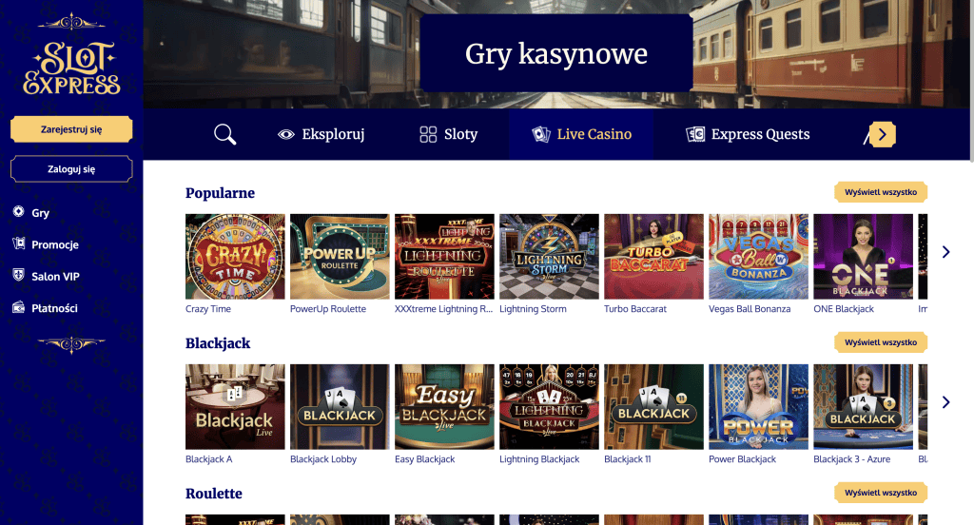974x525 pixels.
Task: View all Roulette games
Action: [x=881, y=493]
